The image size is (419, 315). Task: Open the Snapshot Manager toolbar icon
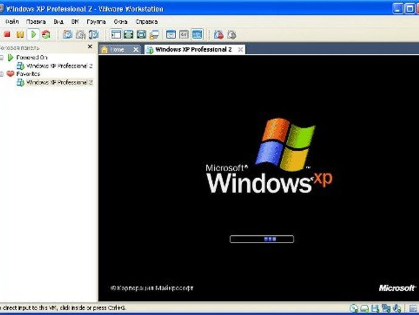click(x=94, y=34)
